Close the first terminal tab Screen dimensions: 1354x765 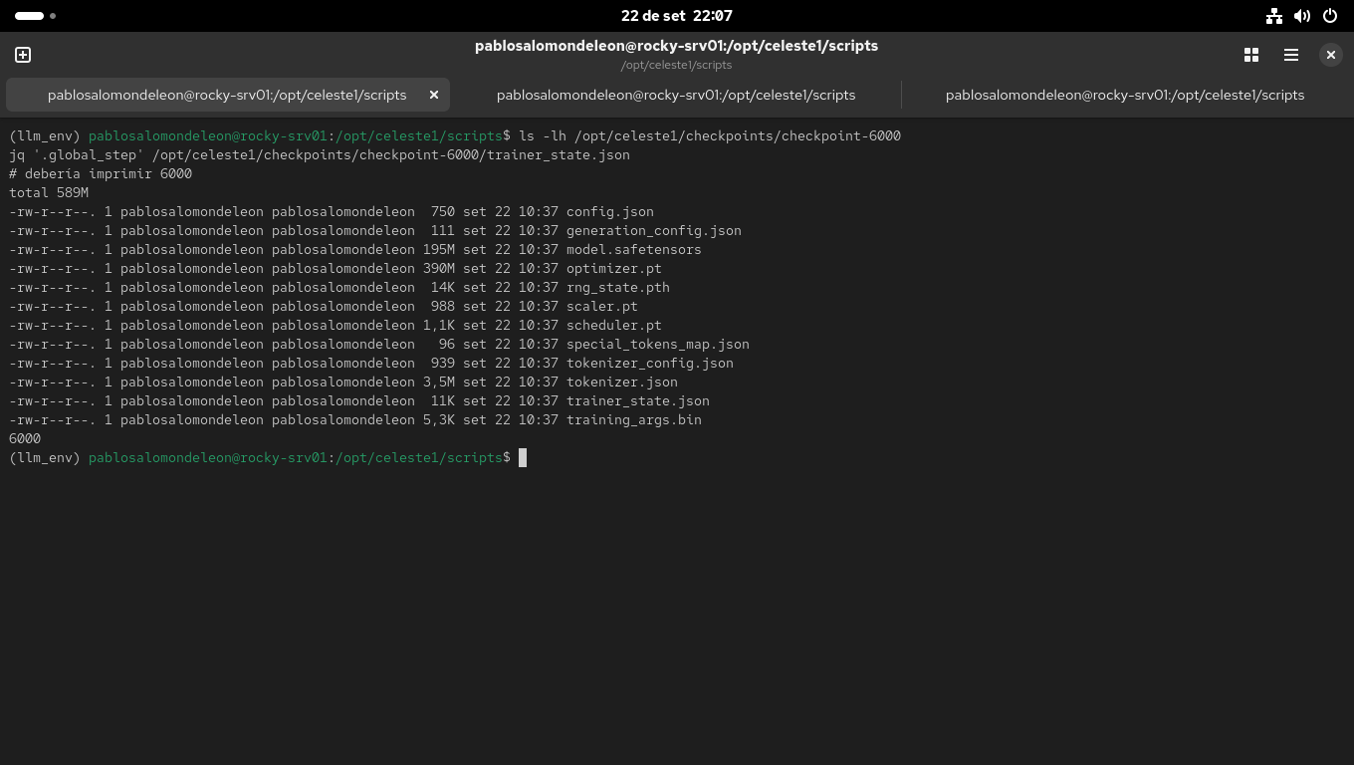tap(434, 95)
